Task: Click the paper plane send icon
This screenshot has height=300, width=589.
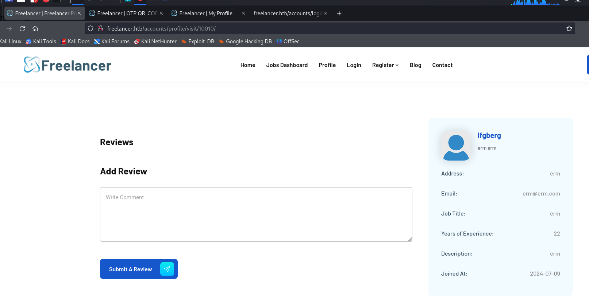Action: 167,269
